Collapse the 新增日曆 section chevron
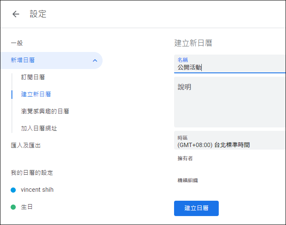 95,61
